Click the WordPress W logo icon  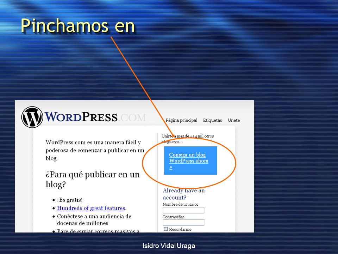tap(32, 117)
